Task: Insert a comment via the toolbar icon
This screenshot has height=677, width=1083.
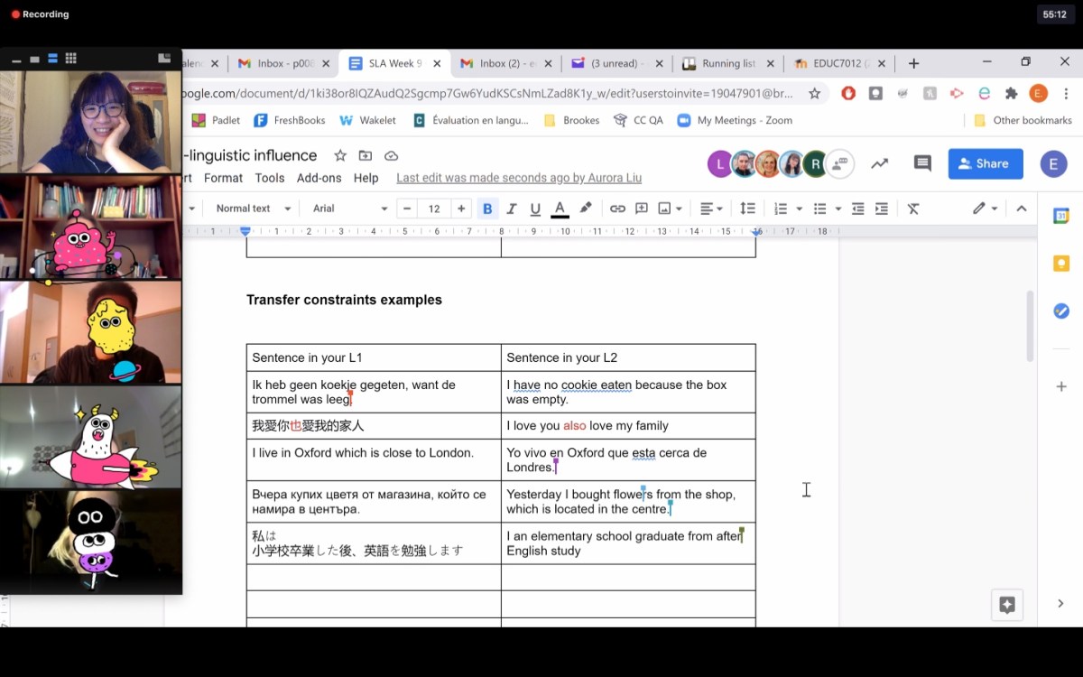Action: [x=642, y=208]
